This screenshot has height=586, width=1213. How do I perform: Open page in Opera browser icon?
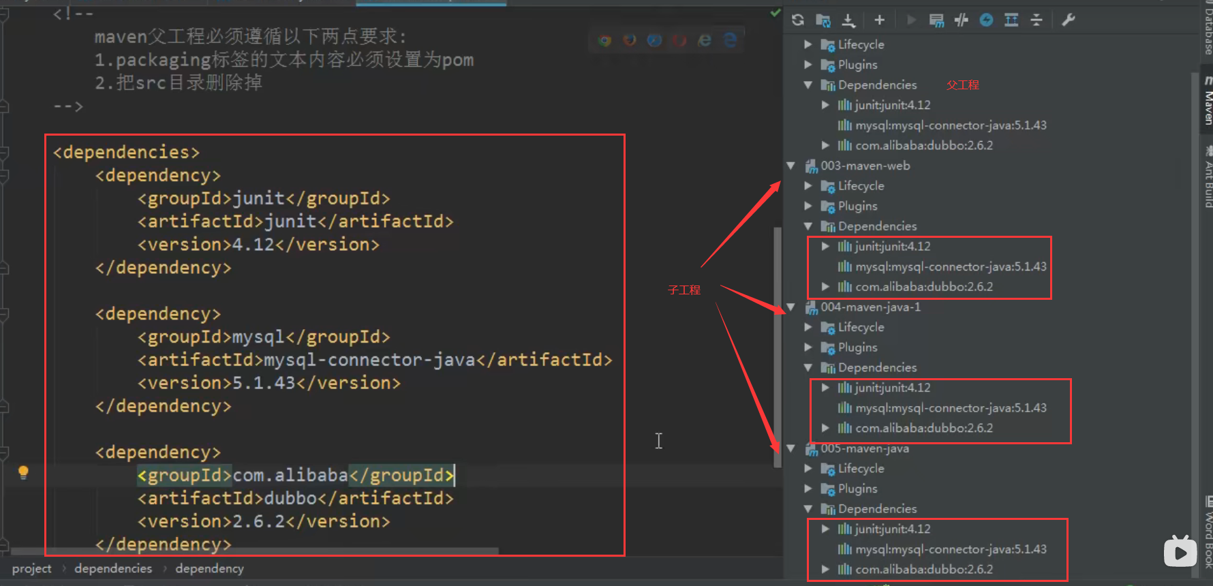(679, 40)
